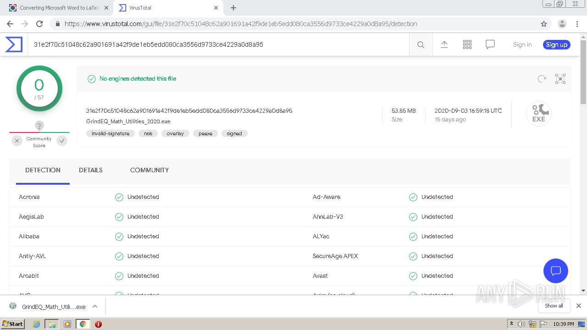The width and height of the screenshot is (587, 330).
Task: Click the SecureAge APEX engine name
Action: click(x=335, y=256)
